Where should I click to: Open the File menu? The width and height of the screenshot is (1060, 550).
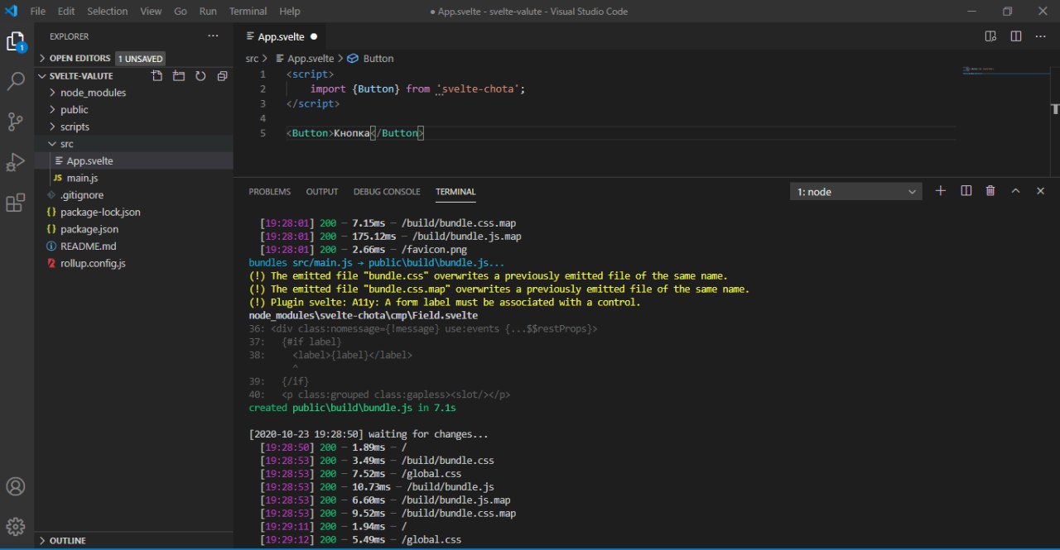point(38,12)
